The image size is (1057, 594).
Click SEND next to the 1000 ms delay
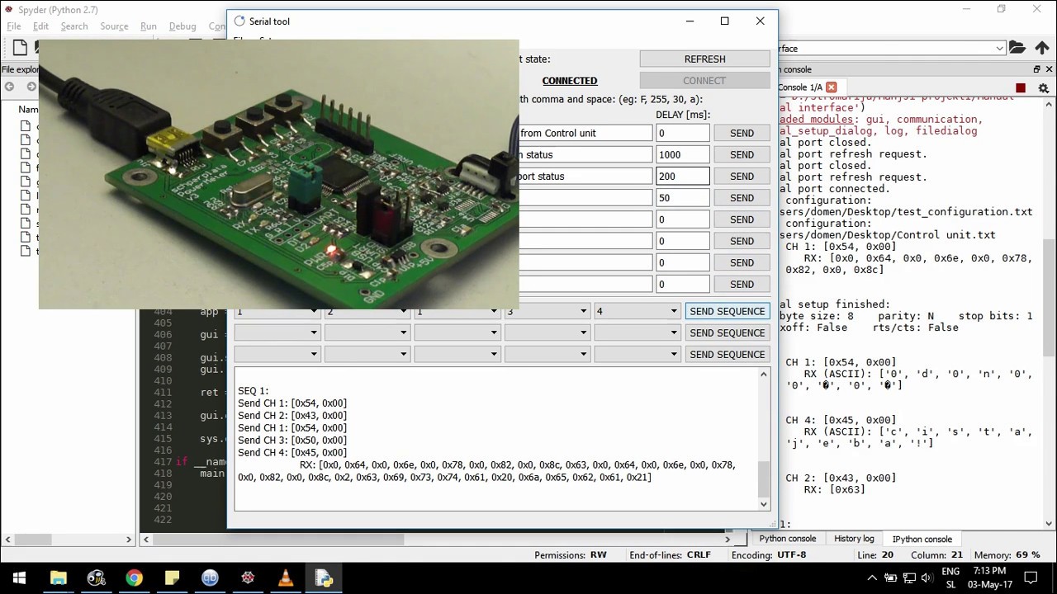click(742, 154)
